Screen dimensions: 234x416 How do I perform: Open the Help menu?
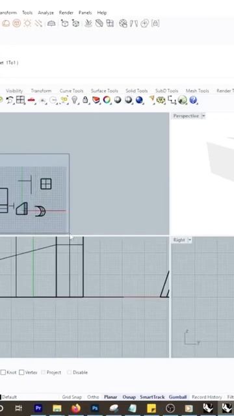102,13
